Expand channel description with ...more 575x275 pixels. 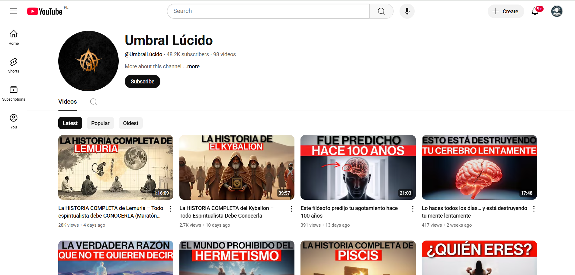pos(191,66)
